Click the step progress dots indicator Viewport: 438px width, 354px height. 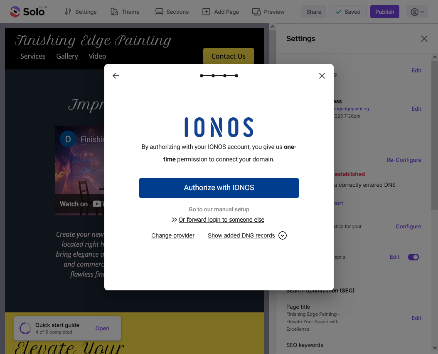click(219, 76)
